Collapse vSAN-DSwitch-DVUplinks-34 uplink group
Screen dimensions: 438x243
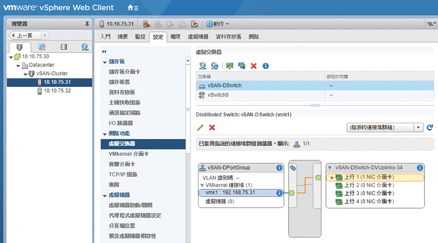(x=330, y=168)
